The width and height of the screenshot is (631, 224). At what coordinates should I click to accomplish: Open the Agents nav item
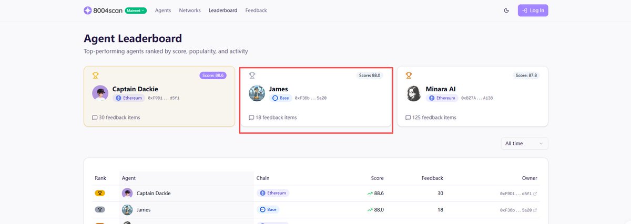click(x=163, y=10)
